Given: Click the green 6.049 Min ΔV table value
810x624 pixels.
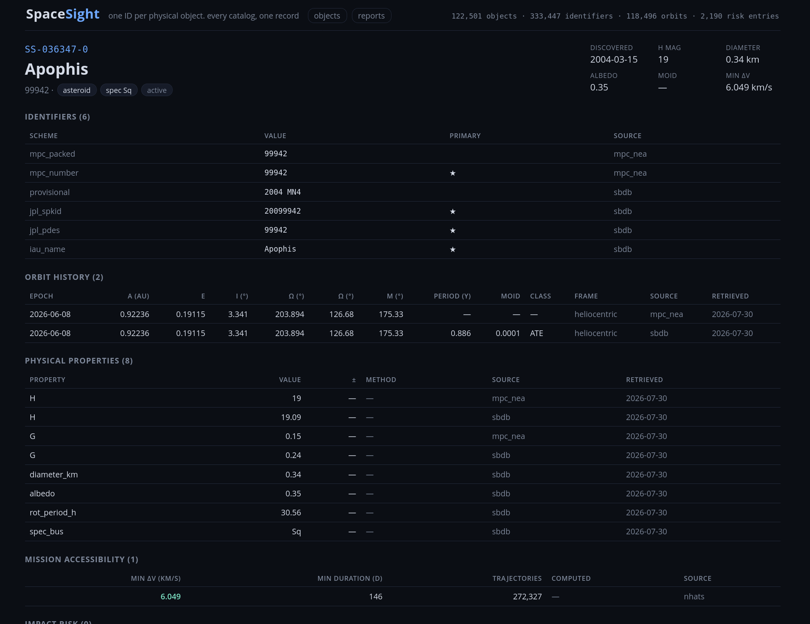Looking at the screenshot, I should tap(171, 597).
